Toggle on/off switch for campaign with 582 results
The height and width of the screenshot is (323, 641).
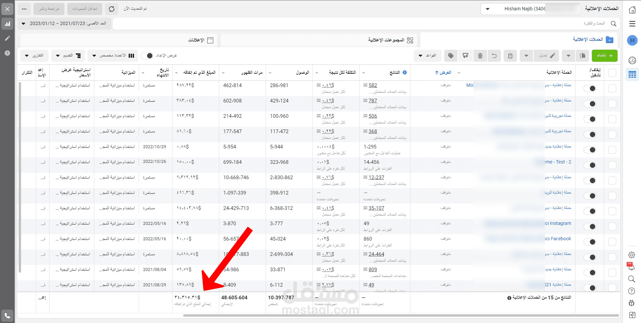pos(590,88)
